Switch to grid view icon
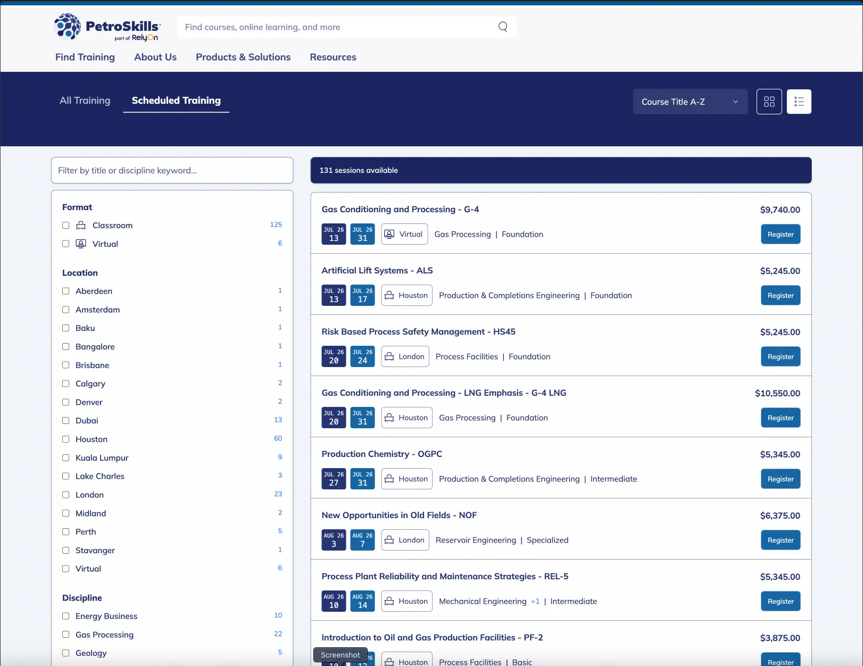Image resolution: width=863 pixels, height=666 pixels. pyautogui.click(x=769, y=102)
